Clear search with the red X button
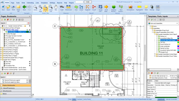This screenshot has width=179, height=101. tap(28, 23)
